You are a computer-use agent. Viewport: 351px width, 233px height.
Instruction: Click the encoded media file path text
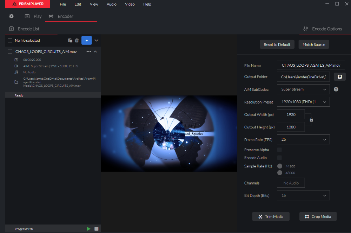(59, 82)
